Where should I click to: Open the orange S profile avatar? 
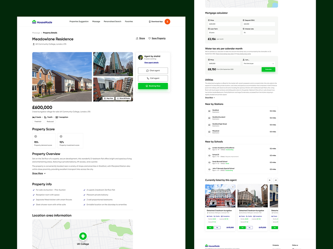tap(167, 21)
